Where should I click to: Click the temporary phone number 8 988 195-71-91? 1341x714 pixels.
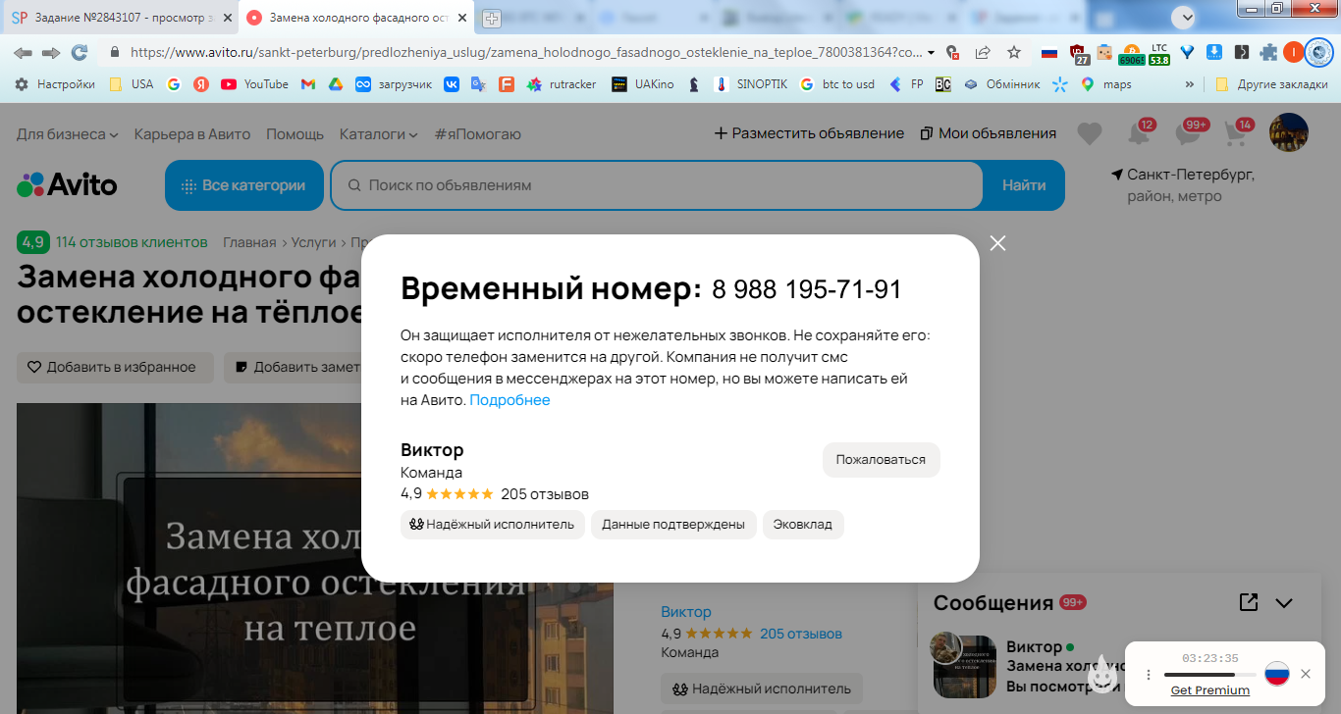coord(806,290)
